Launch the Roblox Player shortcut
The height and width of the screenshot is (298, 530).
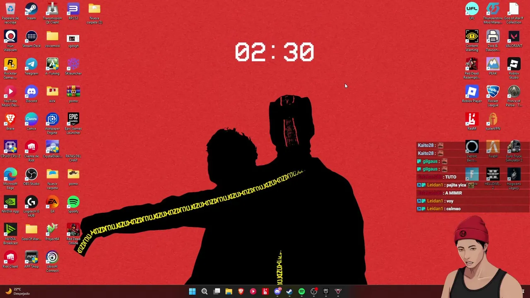pos(472,94)
